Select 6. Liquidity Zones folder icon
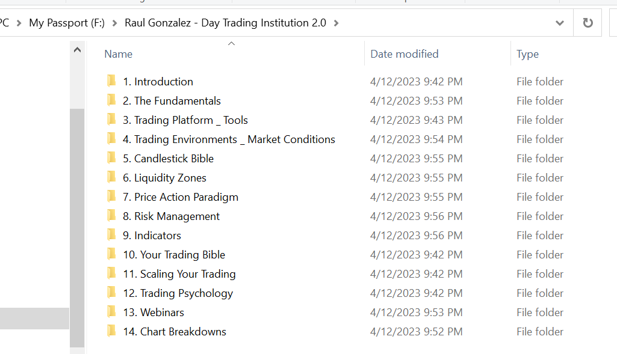The height and width of the screenshot is (354, 617). (x=111, y=177)
